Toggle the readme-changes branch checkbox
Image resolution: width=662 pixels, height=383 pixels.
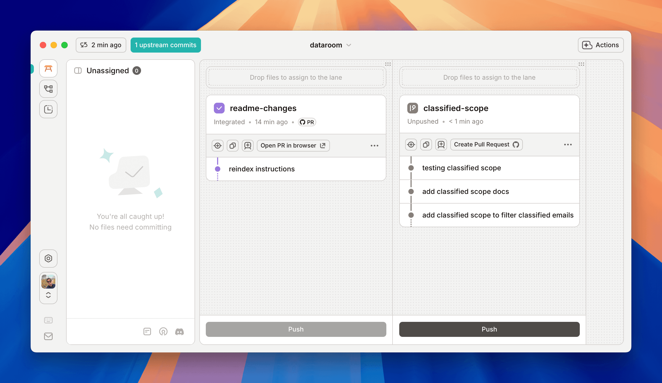(x=219, y=108)
